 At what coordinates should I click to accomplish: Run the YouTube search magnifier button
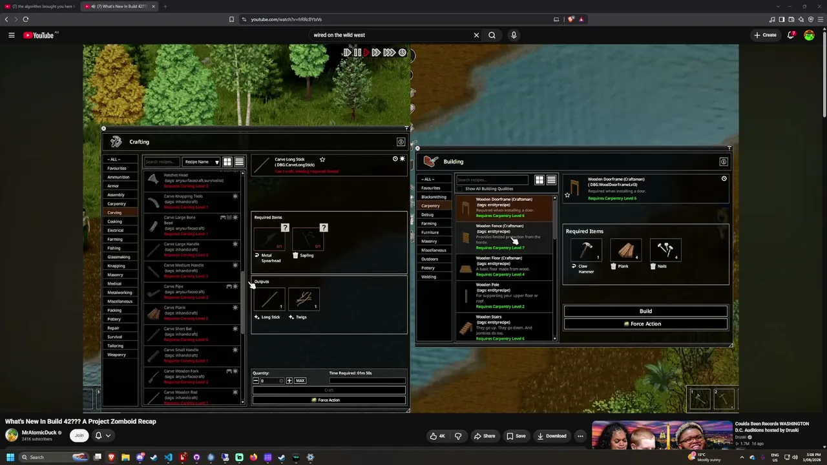(492, 36)
